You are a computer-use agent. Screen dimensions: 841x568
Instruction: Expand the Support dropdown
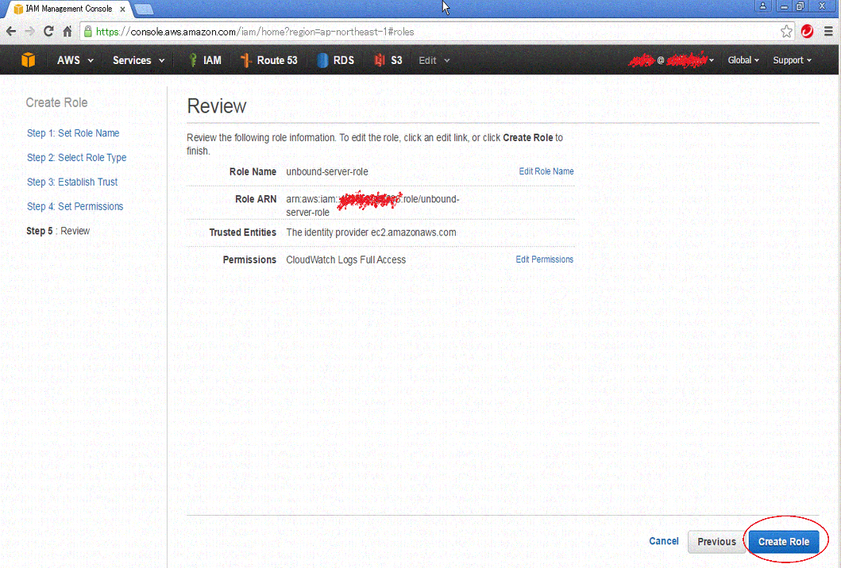[x=791, y=59]
